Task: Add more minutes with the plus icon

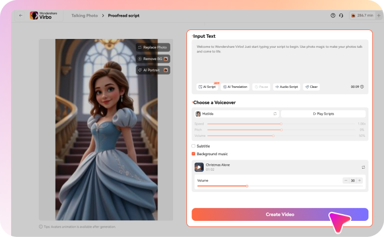Action: (378, 16)
